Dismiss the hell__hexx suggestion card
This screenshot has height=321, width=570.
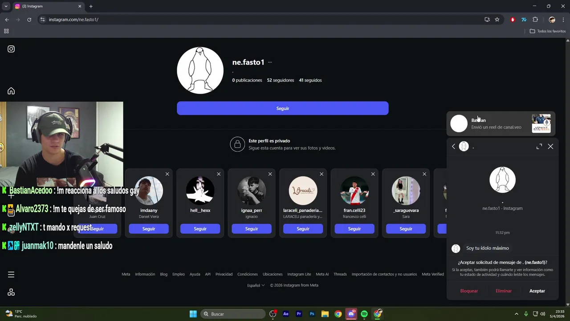tap(219, 174)
